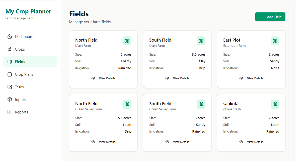Click the eye icon on the East Plot card

(241, 78)
